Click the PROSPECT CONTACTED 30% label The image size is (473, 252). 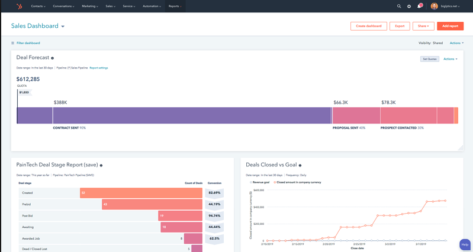(x=402, y=128)
